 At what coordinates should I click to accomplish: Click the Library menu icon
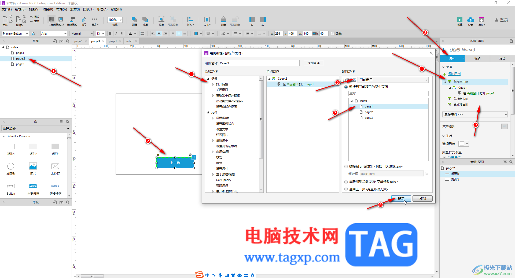61,122
